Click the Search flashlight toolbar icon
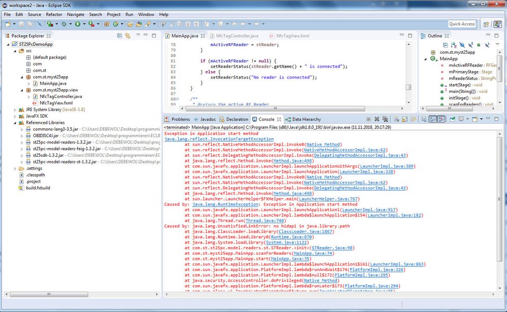Viewport: 507px width, 312px height. click(148, 24)
